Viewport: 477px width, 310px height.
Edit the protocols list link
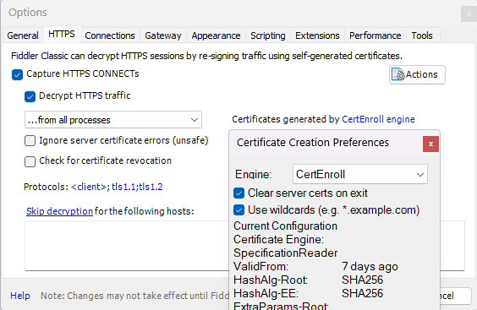117,187
